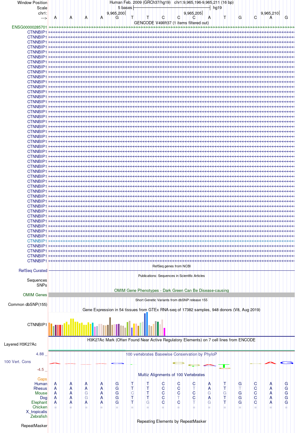This screenshot has height=433, width=295.
Task: Click the Chicken species label
Action: [x=40, y=407]
